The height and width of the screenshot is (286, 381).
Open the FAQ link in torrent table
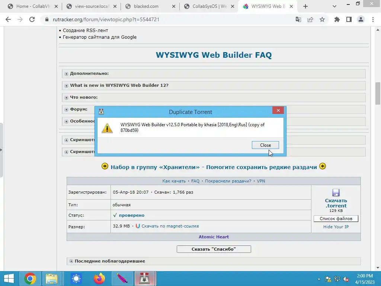(x=195, y=181)
